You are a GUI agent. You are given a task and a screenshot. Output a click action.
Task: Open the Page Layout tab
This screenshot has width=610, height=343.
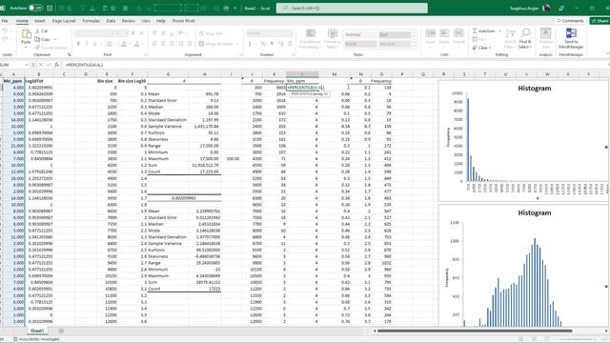[64, 21]
